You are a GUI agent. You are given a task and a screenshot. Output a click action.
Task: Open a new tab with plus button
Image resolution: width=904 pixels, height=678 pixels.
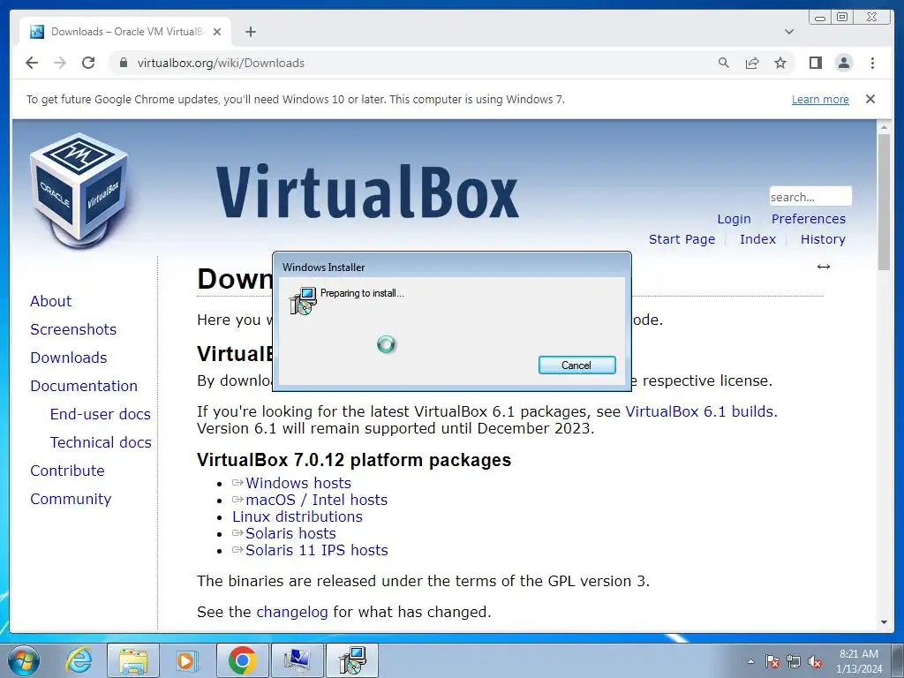point(250,32)
